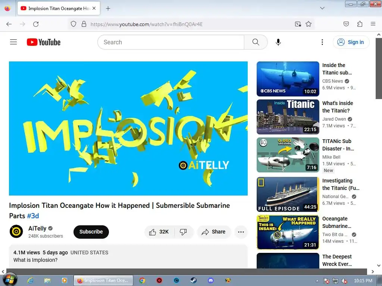The height and width of the screenshot is (286, 382).
Task: Open the AiTelly channel avatar
Action: click(16, 231)
